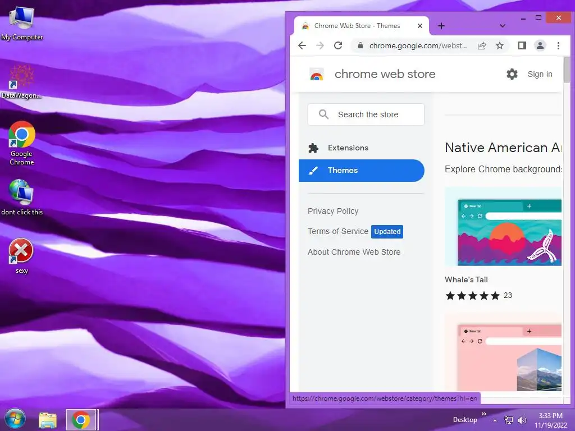The width and height of the screenshot is (575, 431).
Task: Expand the Desktop toolbar chevron
Action: (x=483, y=414)
